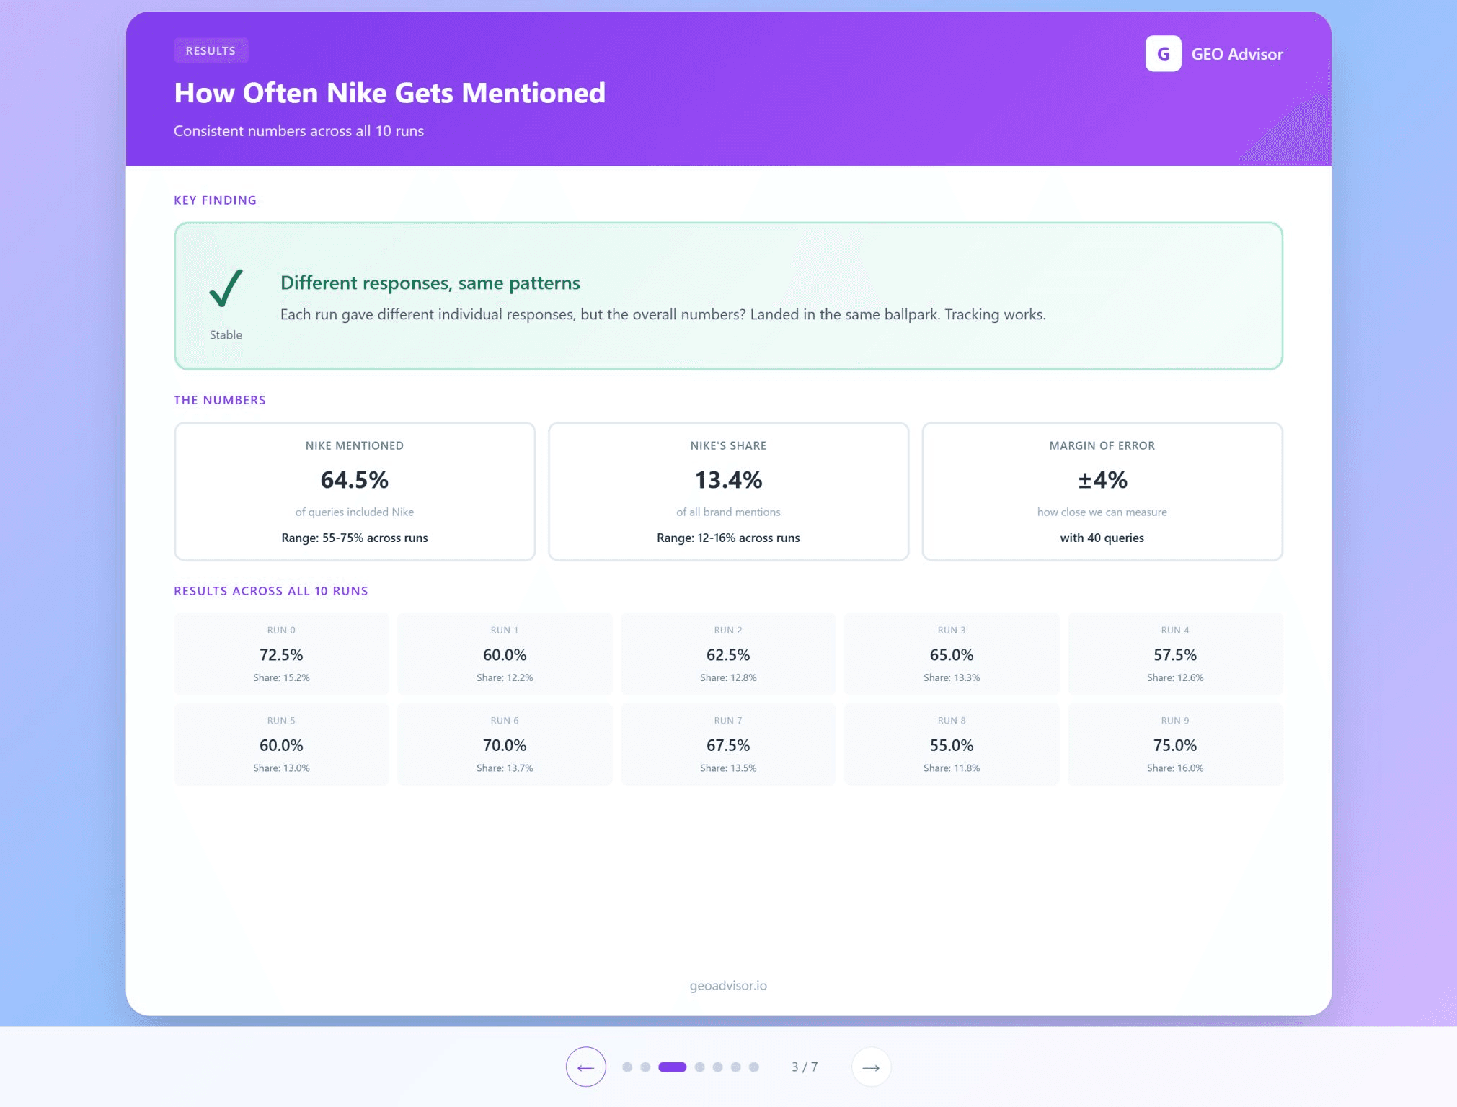Select the last pagination dot
1457x1107 pixels.
point(753,1067)
